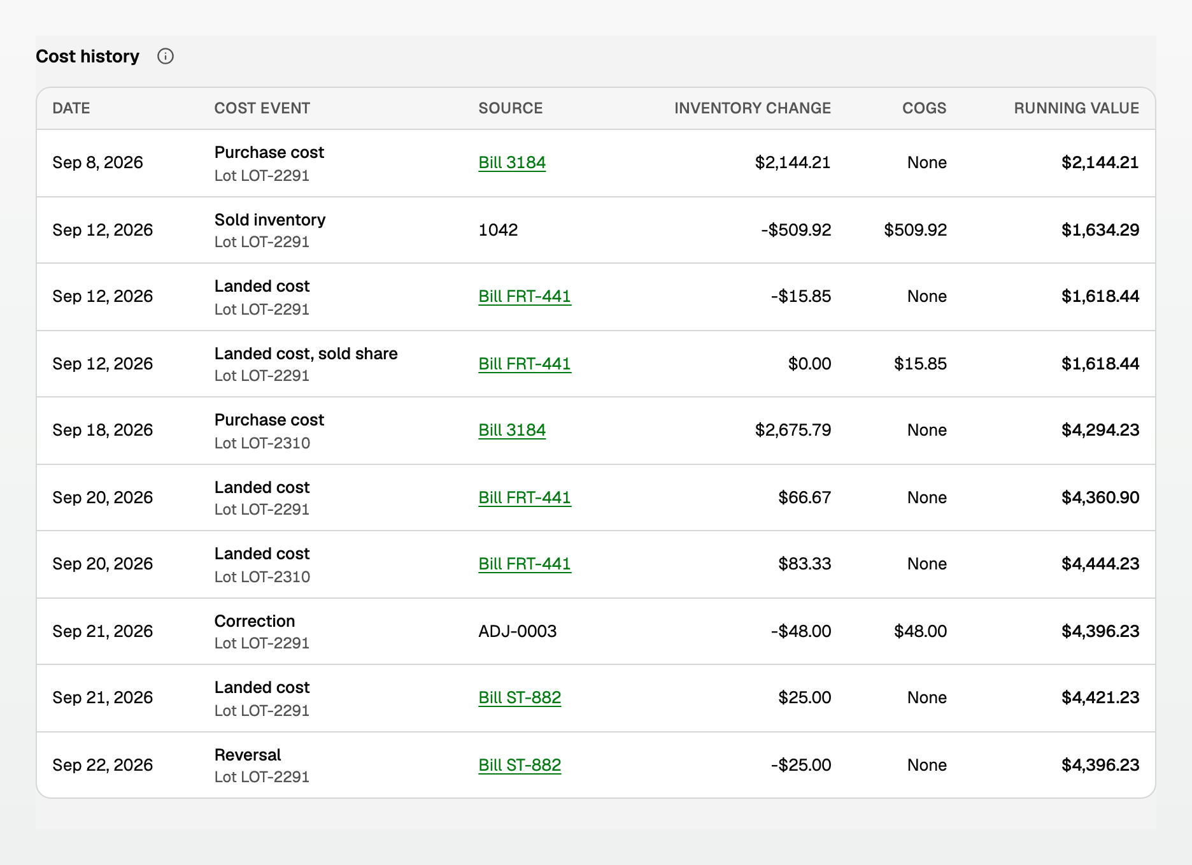
Task: Select the $4,360.90 running value
Action: (x=1100, y=497)
